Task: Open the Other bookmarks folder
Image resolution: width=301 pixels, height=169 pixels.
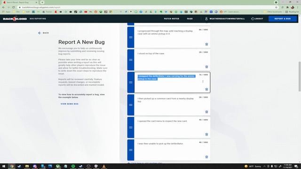Action: pyautogui.click(x=273, y=12)
